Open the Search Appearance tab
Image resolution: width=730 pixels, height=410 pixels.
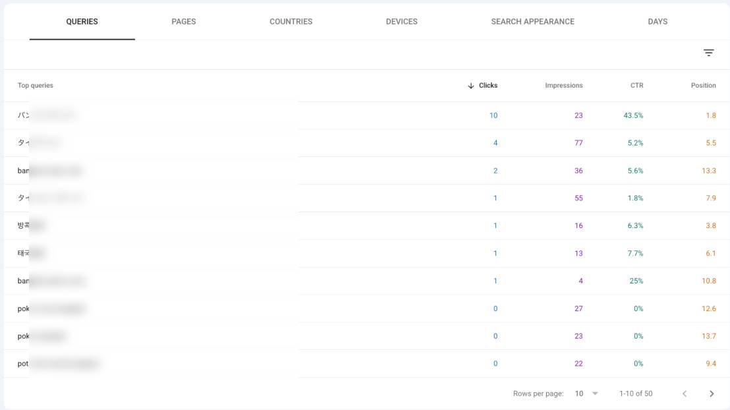(x=532, y=22)
